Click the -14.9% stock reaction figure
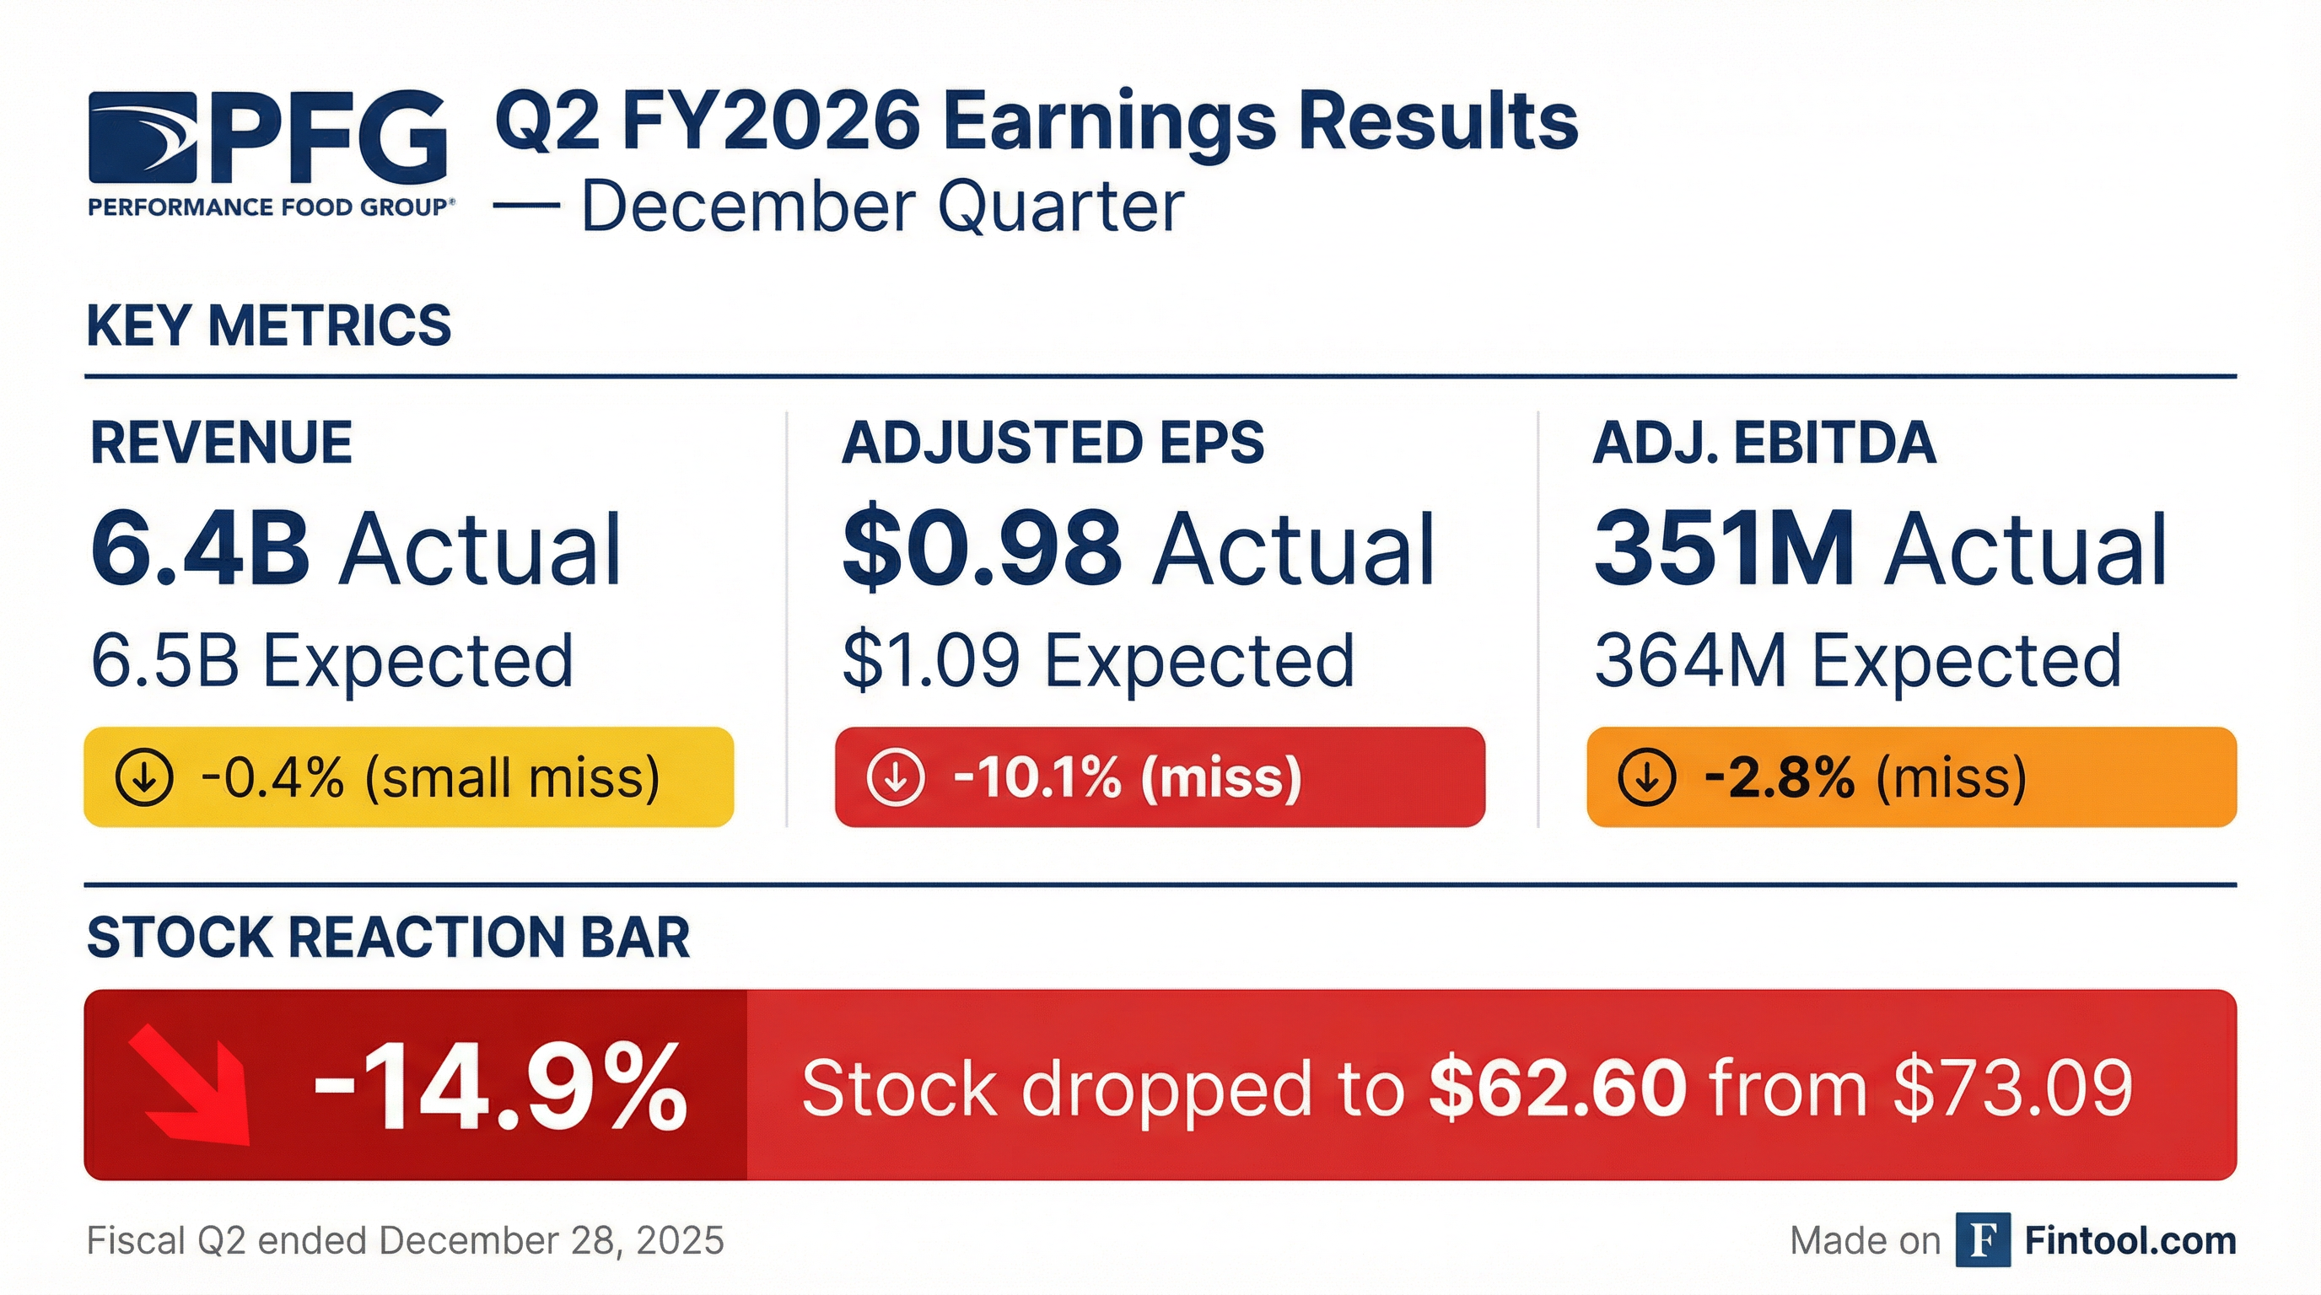The image size is (2321, 1295). tap(500, 1087)
